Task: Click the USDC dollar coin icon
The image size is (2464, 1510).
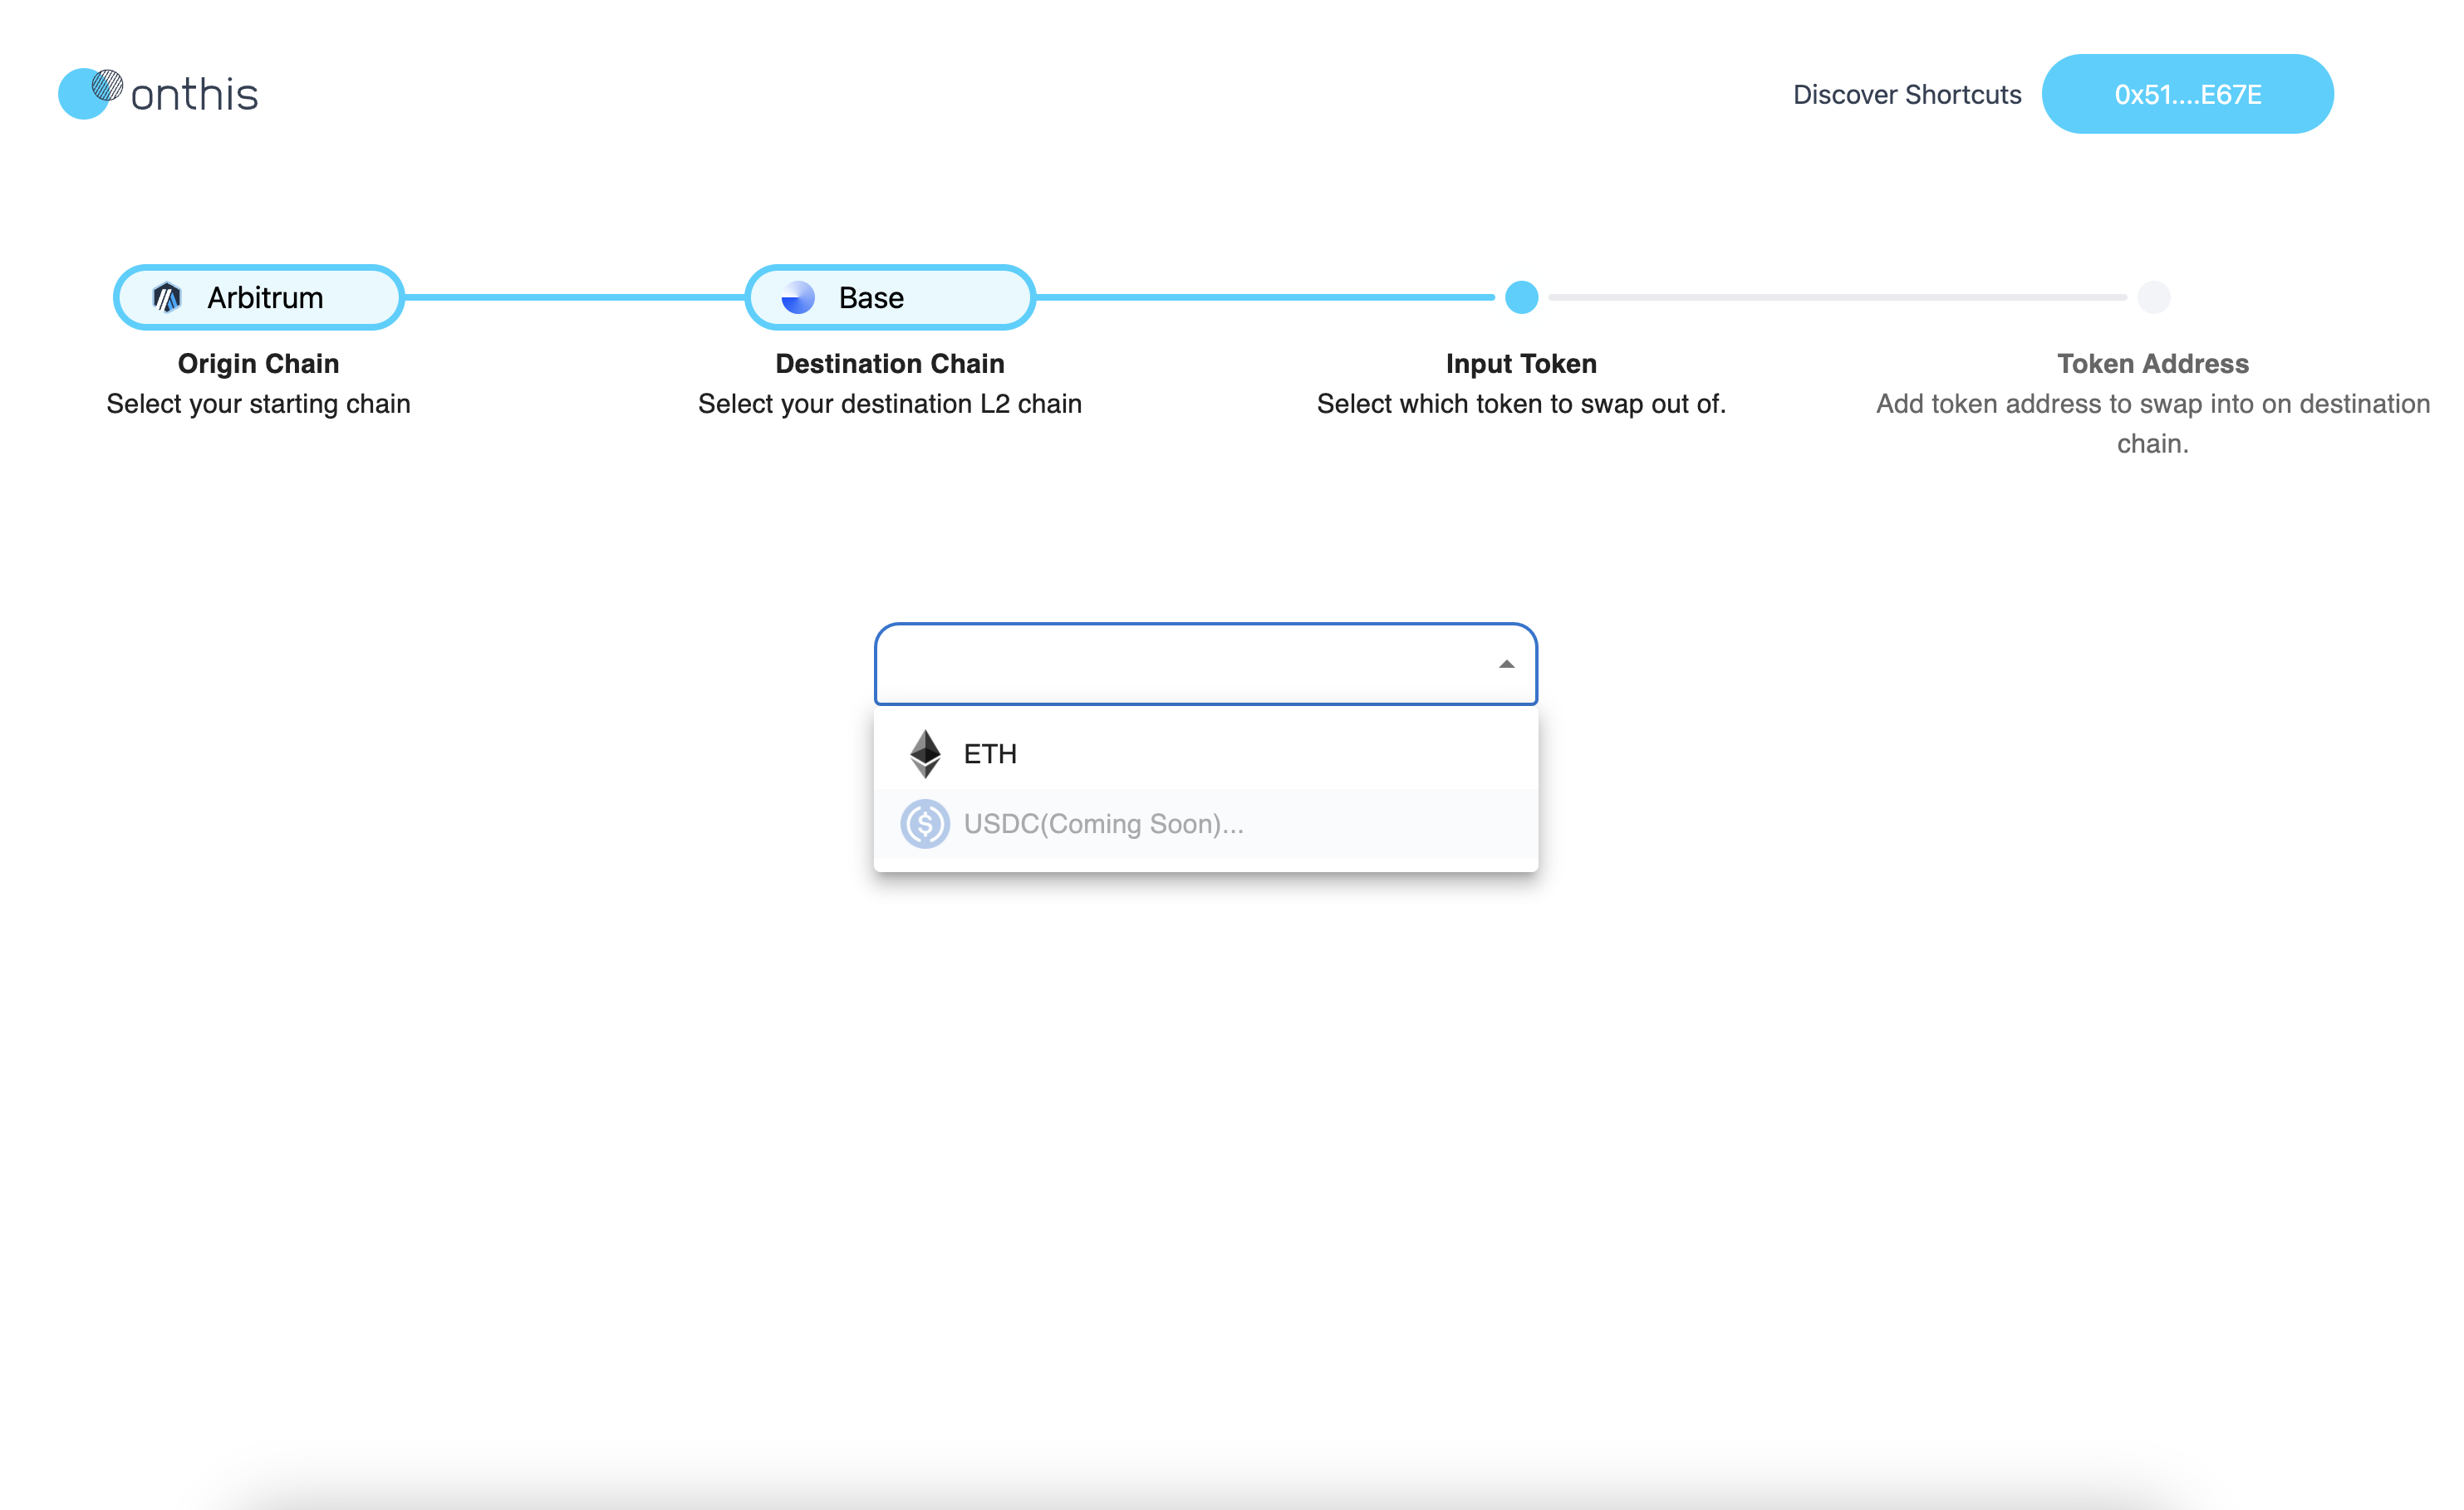Action: (x=925, y=824)
